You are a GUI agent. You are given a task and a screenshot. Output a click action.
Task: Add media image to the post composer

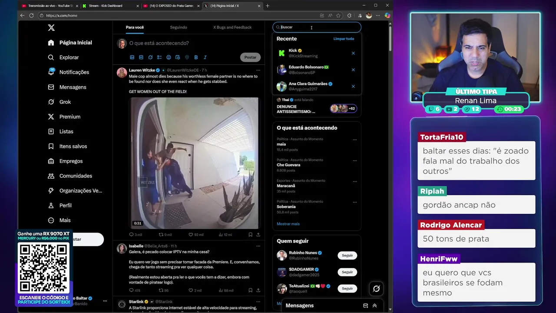tap(132, 57)
